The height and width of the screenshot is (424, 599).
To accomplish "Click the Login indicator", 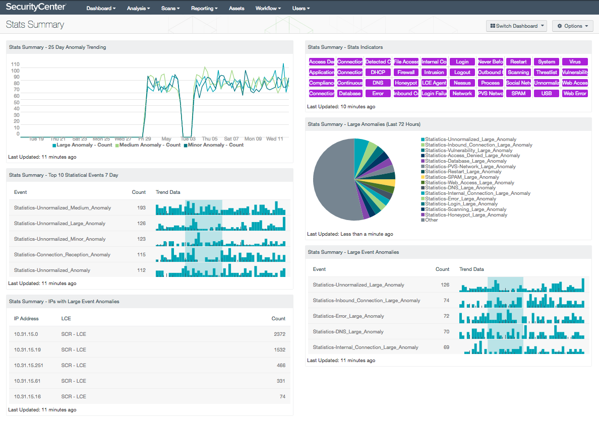I will point(462,62).
